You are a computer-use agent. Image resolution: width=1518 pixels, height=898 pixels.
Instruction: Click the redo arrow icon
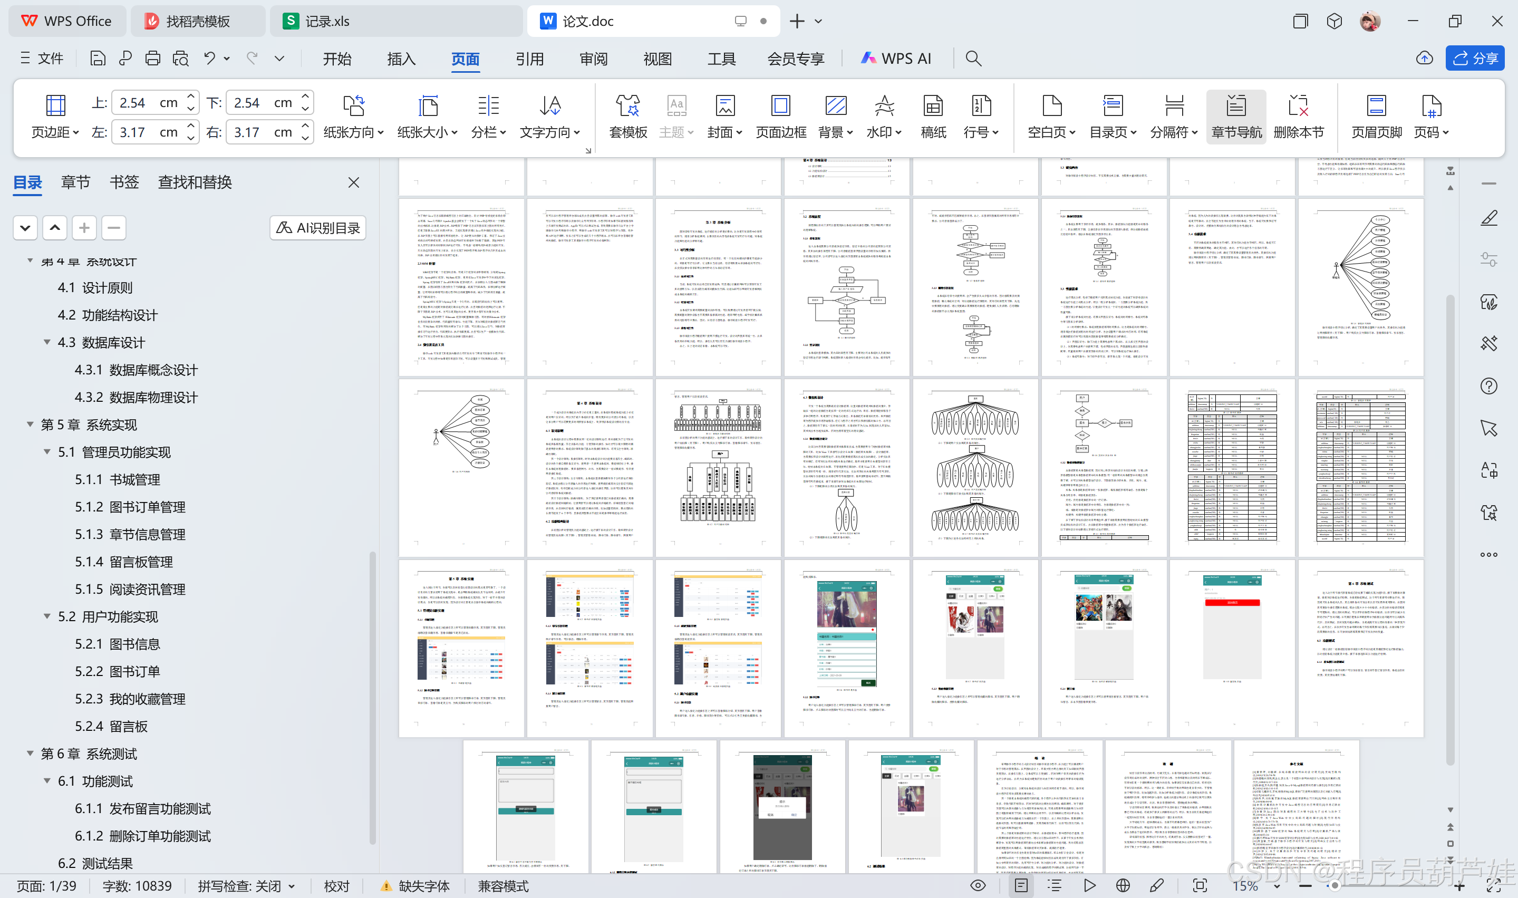tap(252, 58)
